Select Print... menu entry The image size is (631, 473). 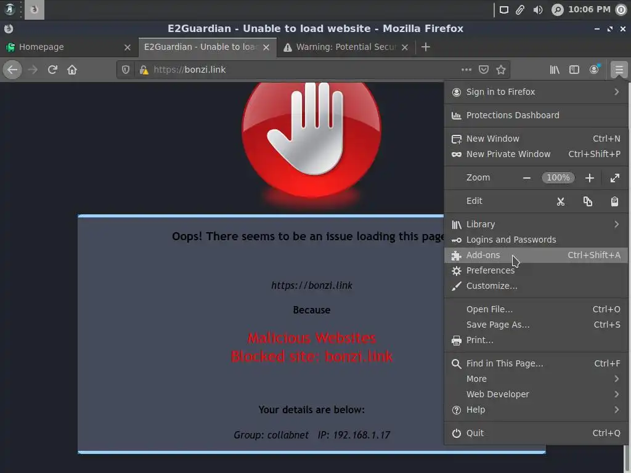tap(535, 340)
